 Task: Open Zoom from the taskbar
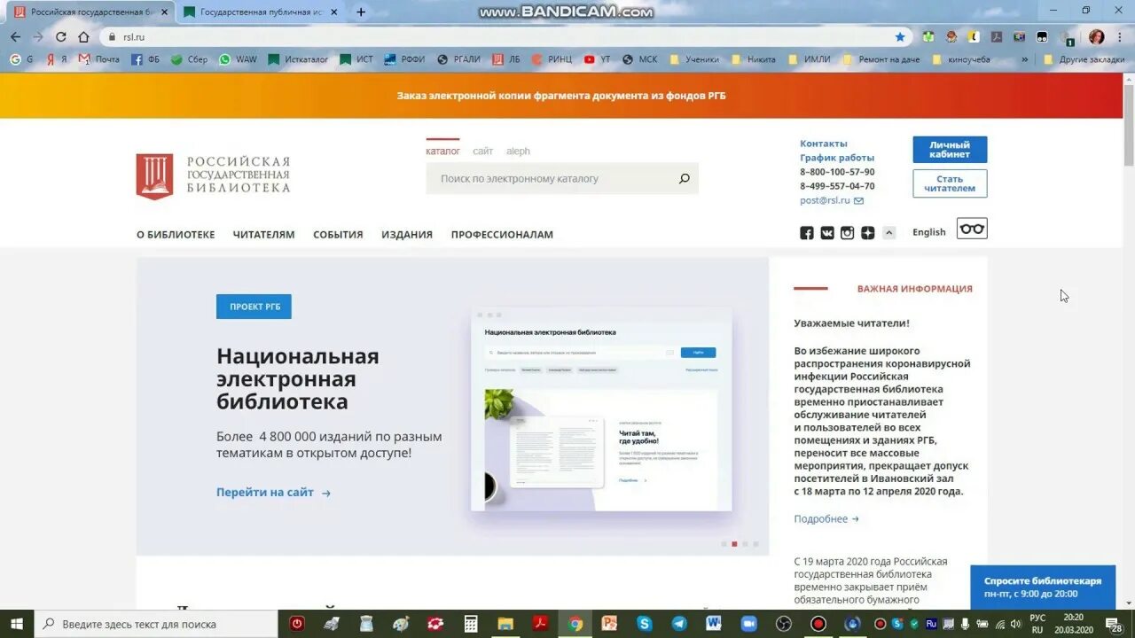(748, 624)
